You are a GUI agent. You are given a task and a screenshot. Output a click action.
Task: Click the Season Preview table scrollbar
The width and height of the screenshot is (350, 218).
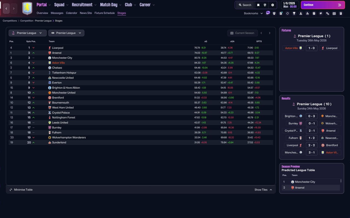(x=341, y=181)
